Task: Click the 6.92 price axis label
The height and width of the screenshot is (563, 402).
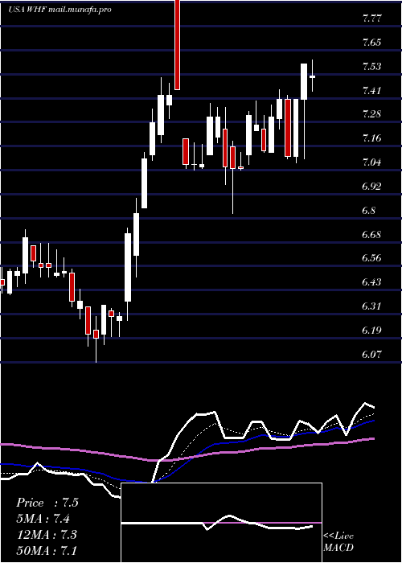Action: 371,187
